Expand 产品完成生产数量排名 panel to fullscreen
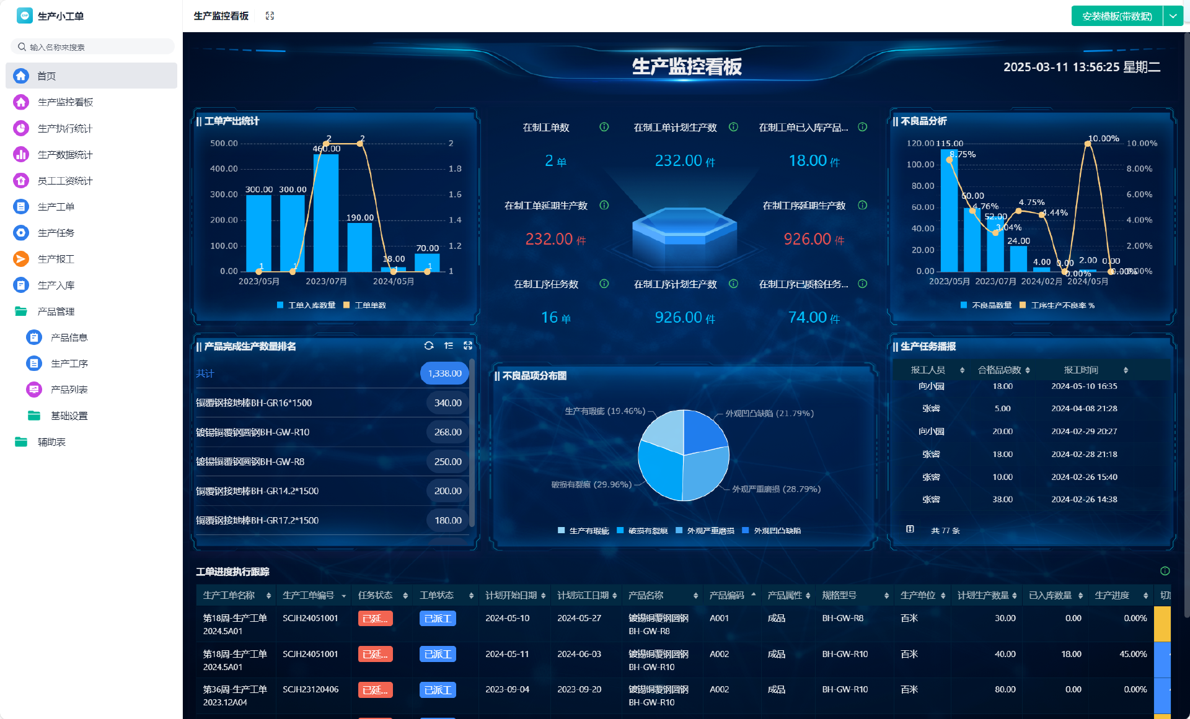 tap(468, 346)
